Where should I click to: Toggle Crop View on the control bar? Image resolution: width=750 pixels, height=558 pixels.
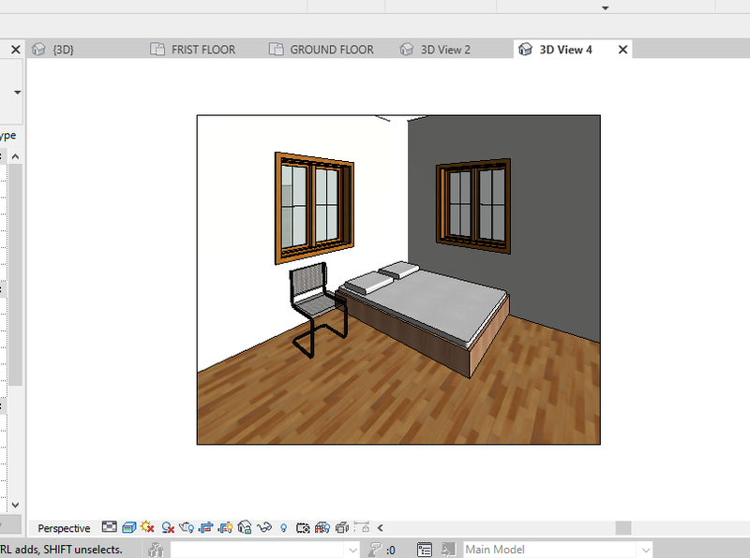click(206, 527)
